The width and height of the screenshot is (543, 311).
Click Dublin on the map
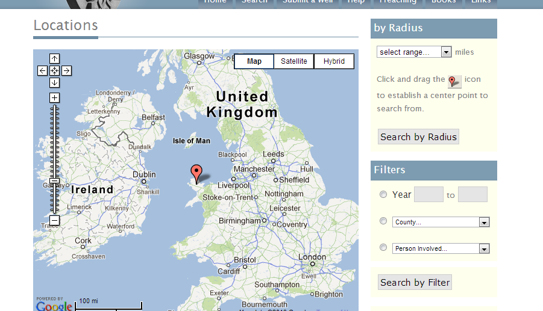click(x=144, y=174)
